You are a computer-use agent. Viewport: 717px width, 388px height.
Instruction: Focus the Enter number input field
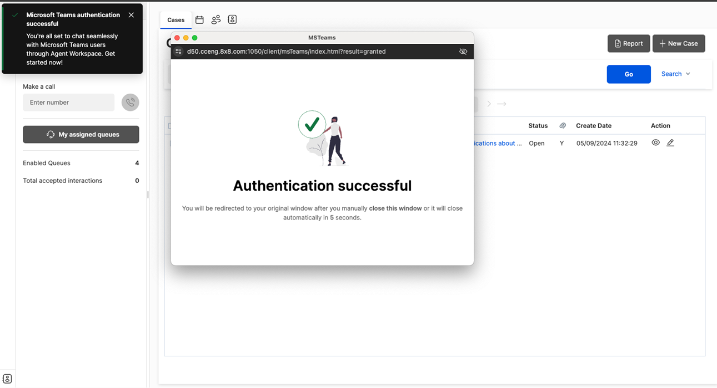(68, 103)
